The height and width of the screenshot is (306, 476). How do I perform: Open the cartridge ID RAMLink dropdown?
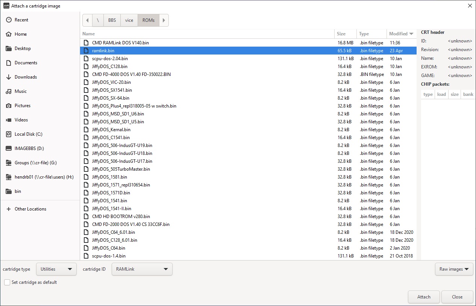point(142,269)
